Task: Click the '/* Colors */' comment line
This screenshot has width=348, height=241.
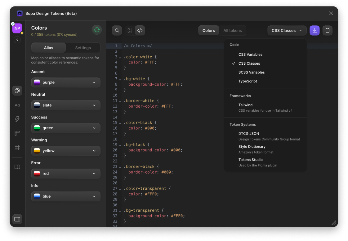Action: 138,46
